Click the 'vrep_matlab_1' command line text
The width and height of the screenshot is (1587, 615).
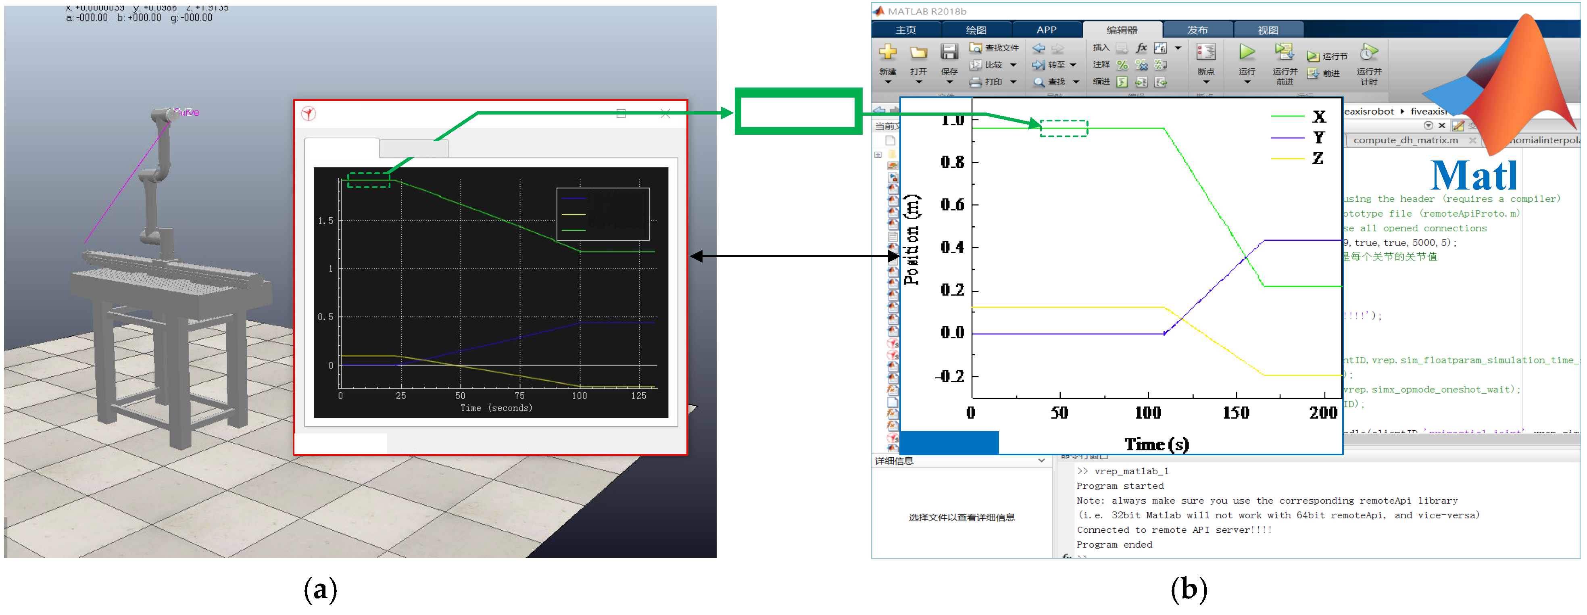[1132, 471]
